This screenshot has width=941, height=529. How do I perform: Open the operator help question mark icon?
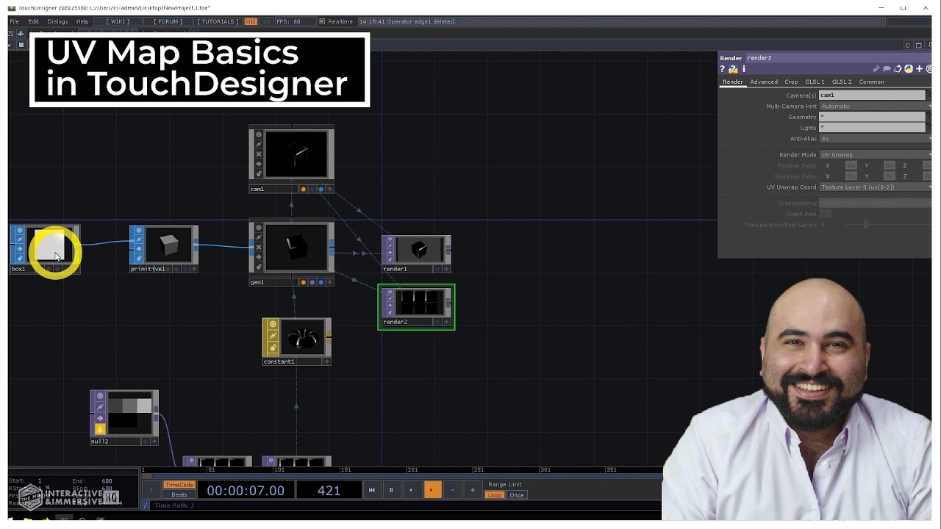(723, 69)
